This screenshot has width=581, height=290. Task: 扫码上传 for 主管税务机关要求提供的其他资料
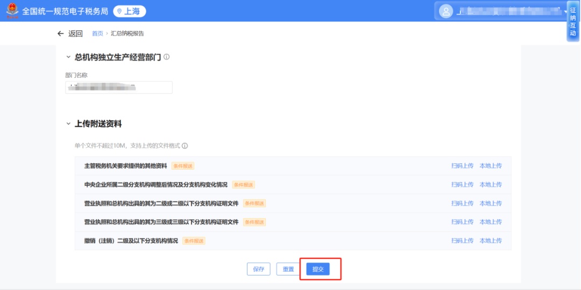[462, 166]
